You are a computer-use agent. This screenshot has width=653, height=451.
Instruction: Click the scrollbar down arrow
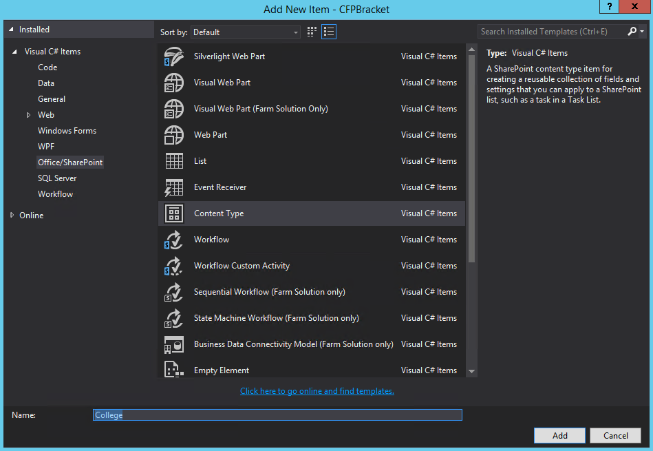(471, 371)
